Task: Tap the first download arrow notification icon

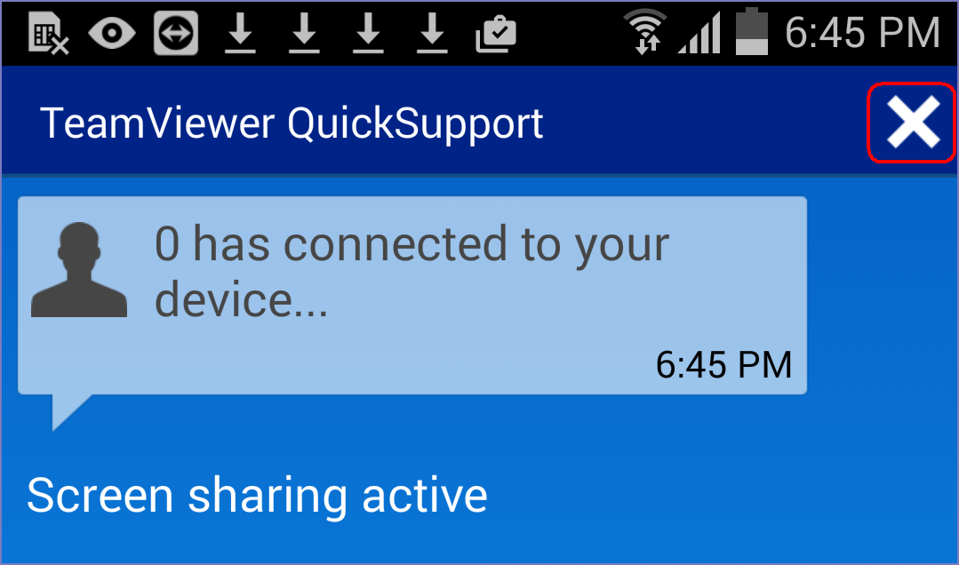Action: pyautogui.click(x=240, y=33)
